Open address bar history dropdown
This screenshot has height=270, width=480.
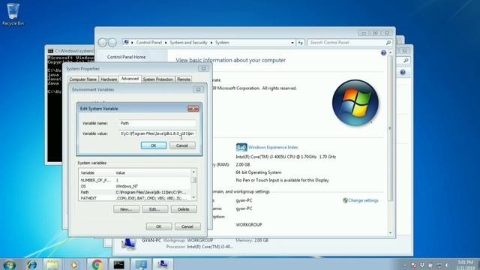[292, 43]
